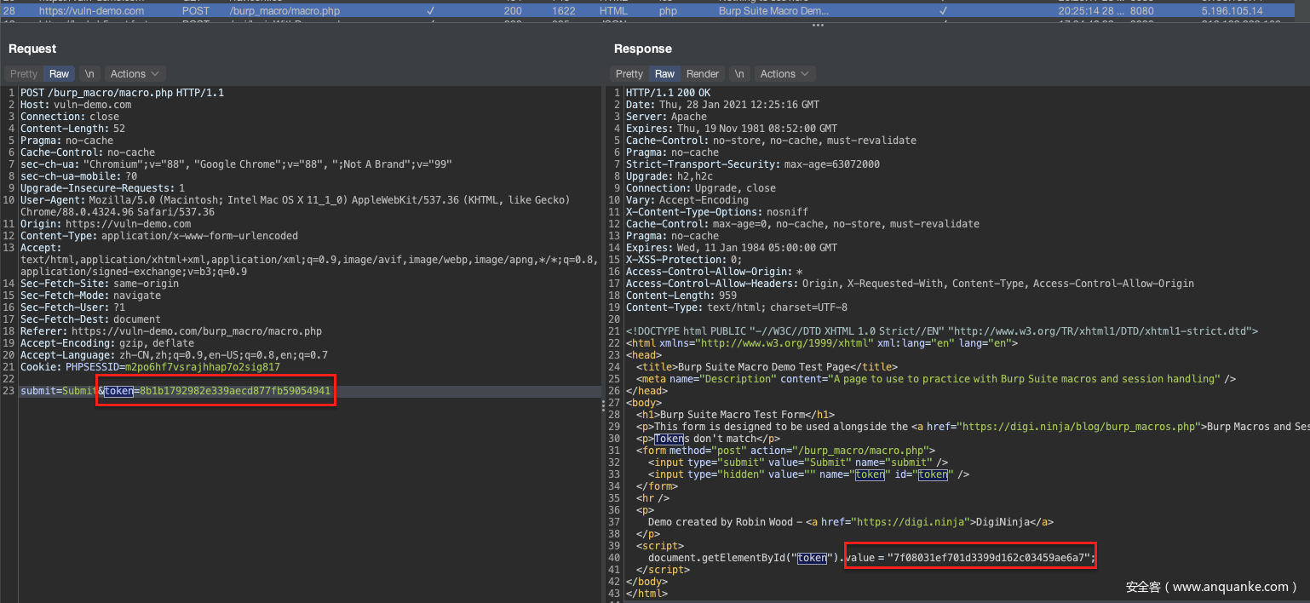Viewport: 1310px width, 603px height.
Task: Click the checkmark right of the macro.php URL
Action: tap(430, 11)
